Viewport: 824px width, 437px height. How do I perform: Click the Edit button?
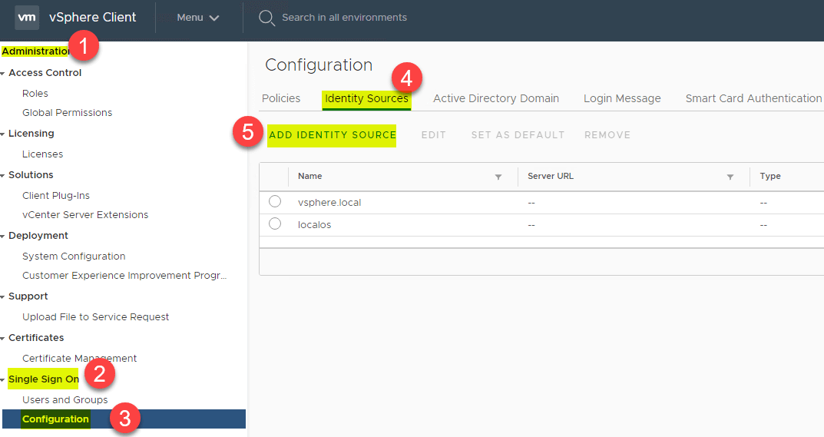click(x=434, y=135)
